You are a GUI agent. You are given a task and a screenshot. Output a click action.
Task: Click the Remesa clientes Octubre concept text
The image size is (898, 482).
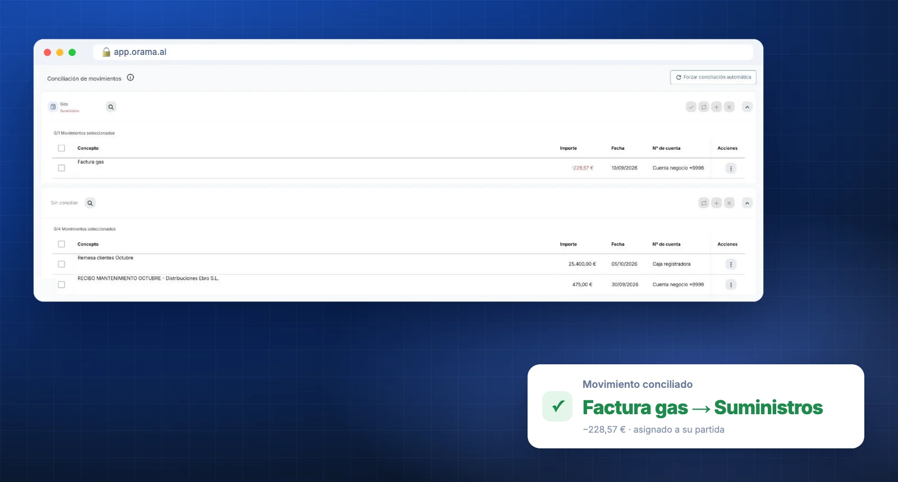coord(106,258)
